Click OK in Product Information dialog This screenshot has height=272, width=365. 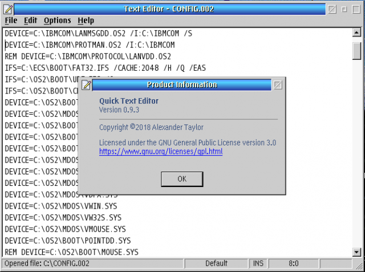pyautogui.click(x=182, y=178)
